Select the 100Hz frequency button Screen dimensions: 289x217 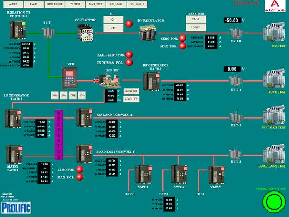(73, 95)
